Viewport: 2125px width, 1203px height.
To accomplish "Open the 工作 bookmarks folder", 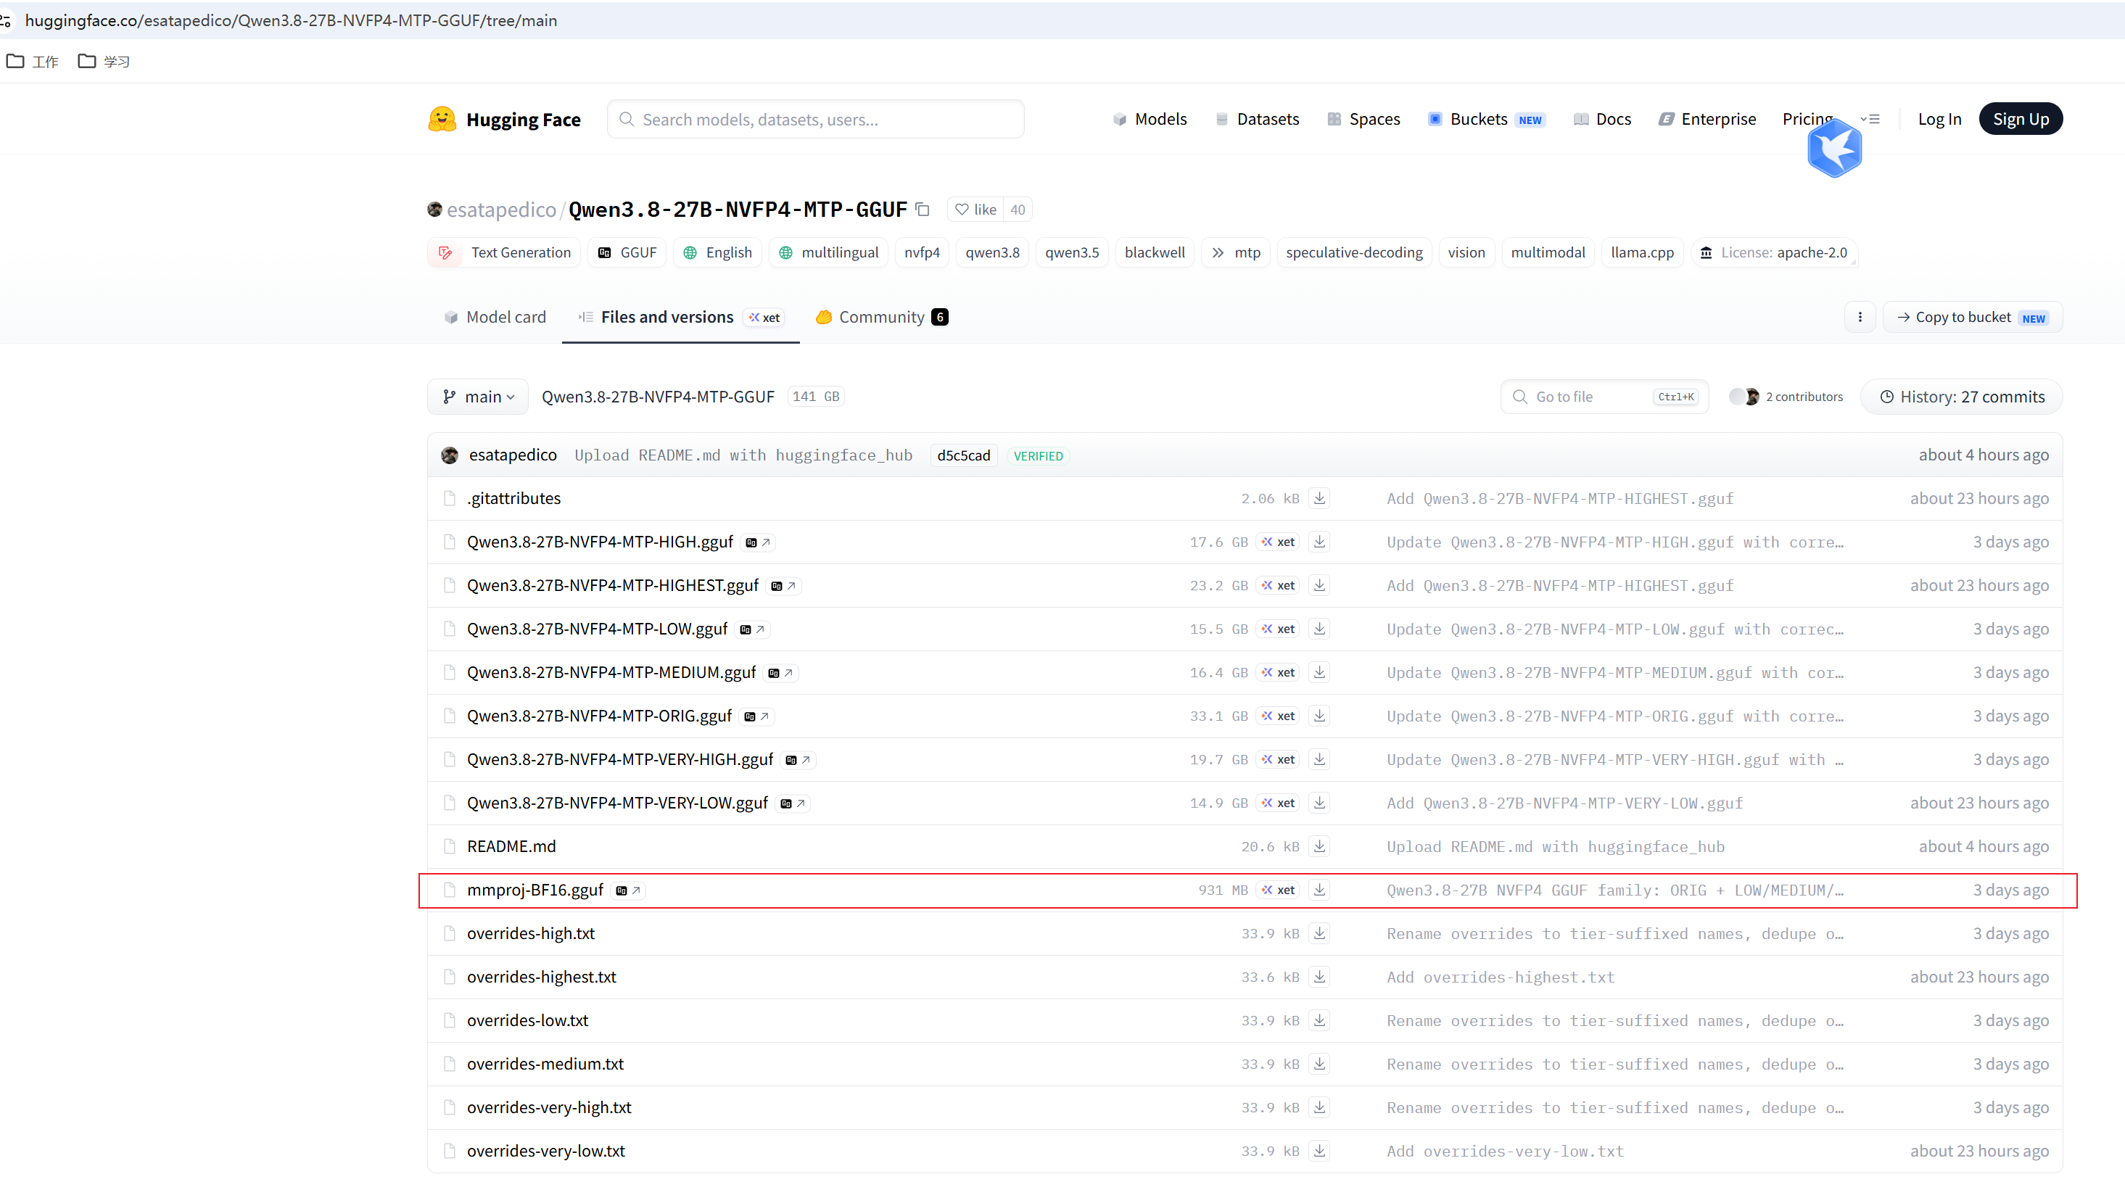I will point(33,61).
